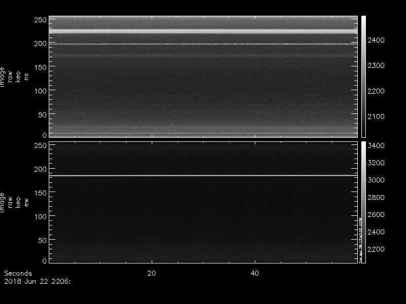Click the 3400 colorbar value
Screen dimensions: 406x304
(376, 145)
